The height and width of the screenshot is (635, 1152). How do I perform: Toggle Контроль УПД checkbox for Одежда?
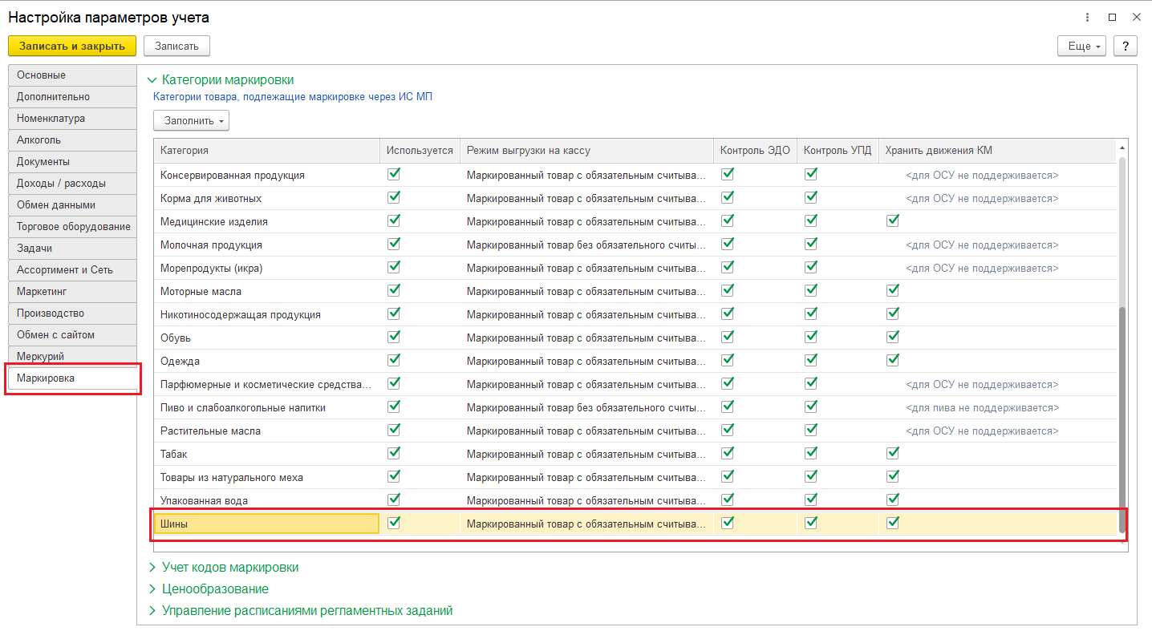(811, 360)
